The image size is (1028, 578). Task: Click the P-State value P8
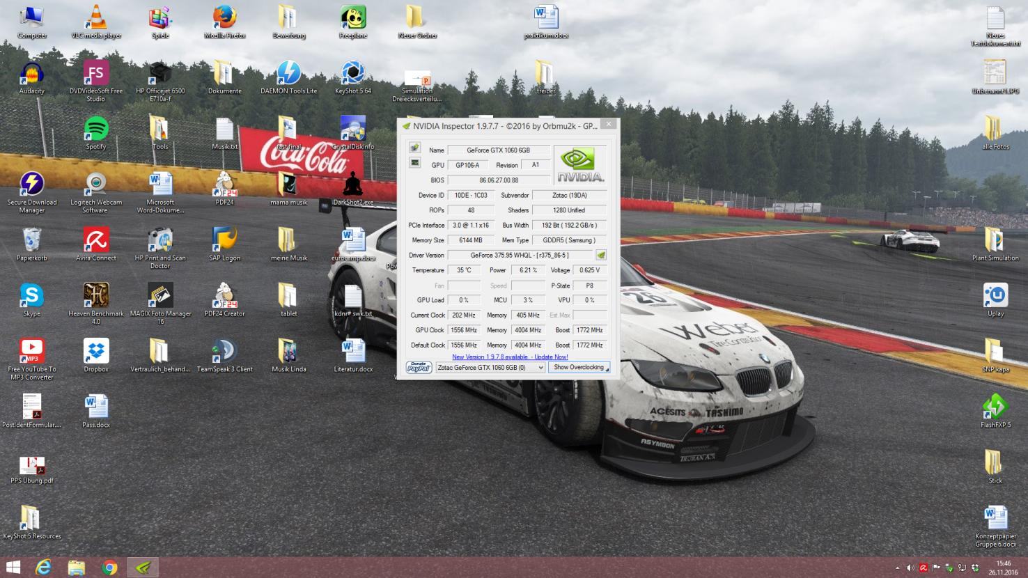[589, 286]
